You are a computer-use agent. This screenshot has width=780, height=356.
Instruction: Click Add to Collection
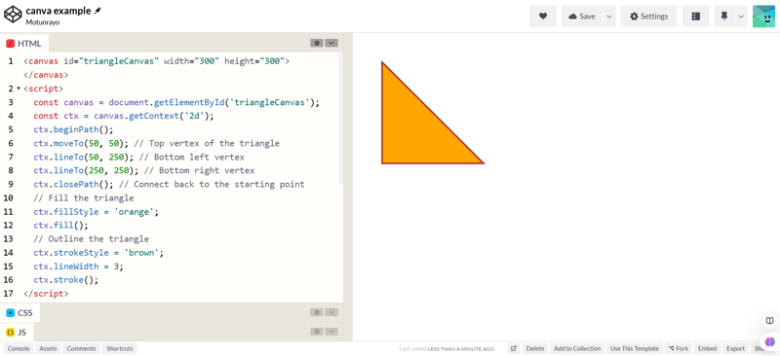[x=577, y=348]
